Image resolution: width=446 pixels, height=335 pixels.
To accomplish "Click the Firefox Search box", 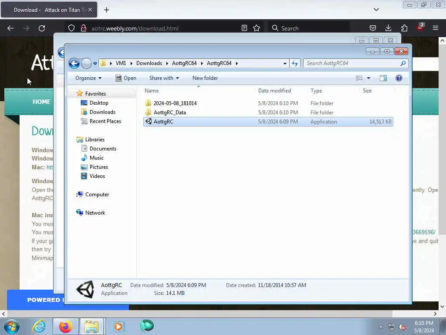I will (309, 28).
